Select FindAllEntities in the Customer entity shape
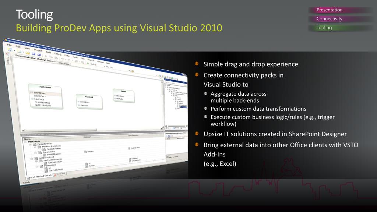The width and height of the screenshot is (377, 212). coord(42,102)
